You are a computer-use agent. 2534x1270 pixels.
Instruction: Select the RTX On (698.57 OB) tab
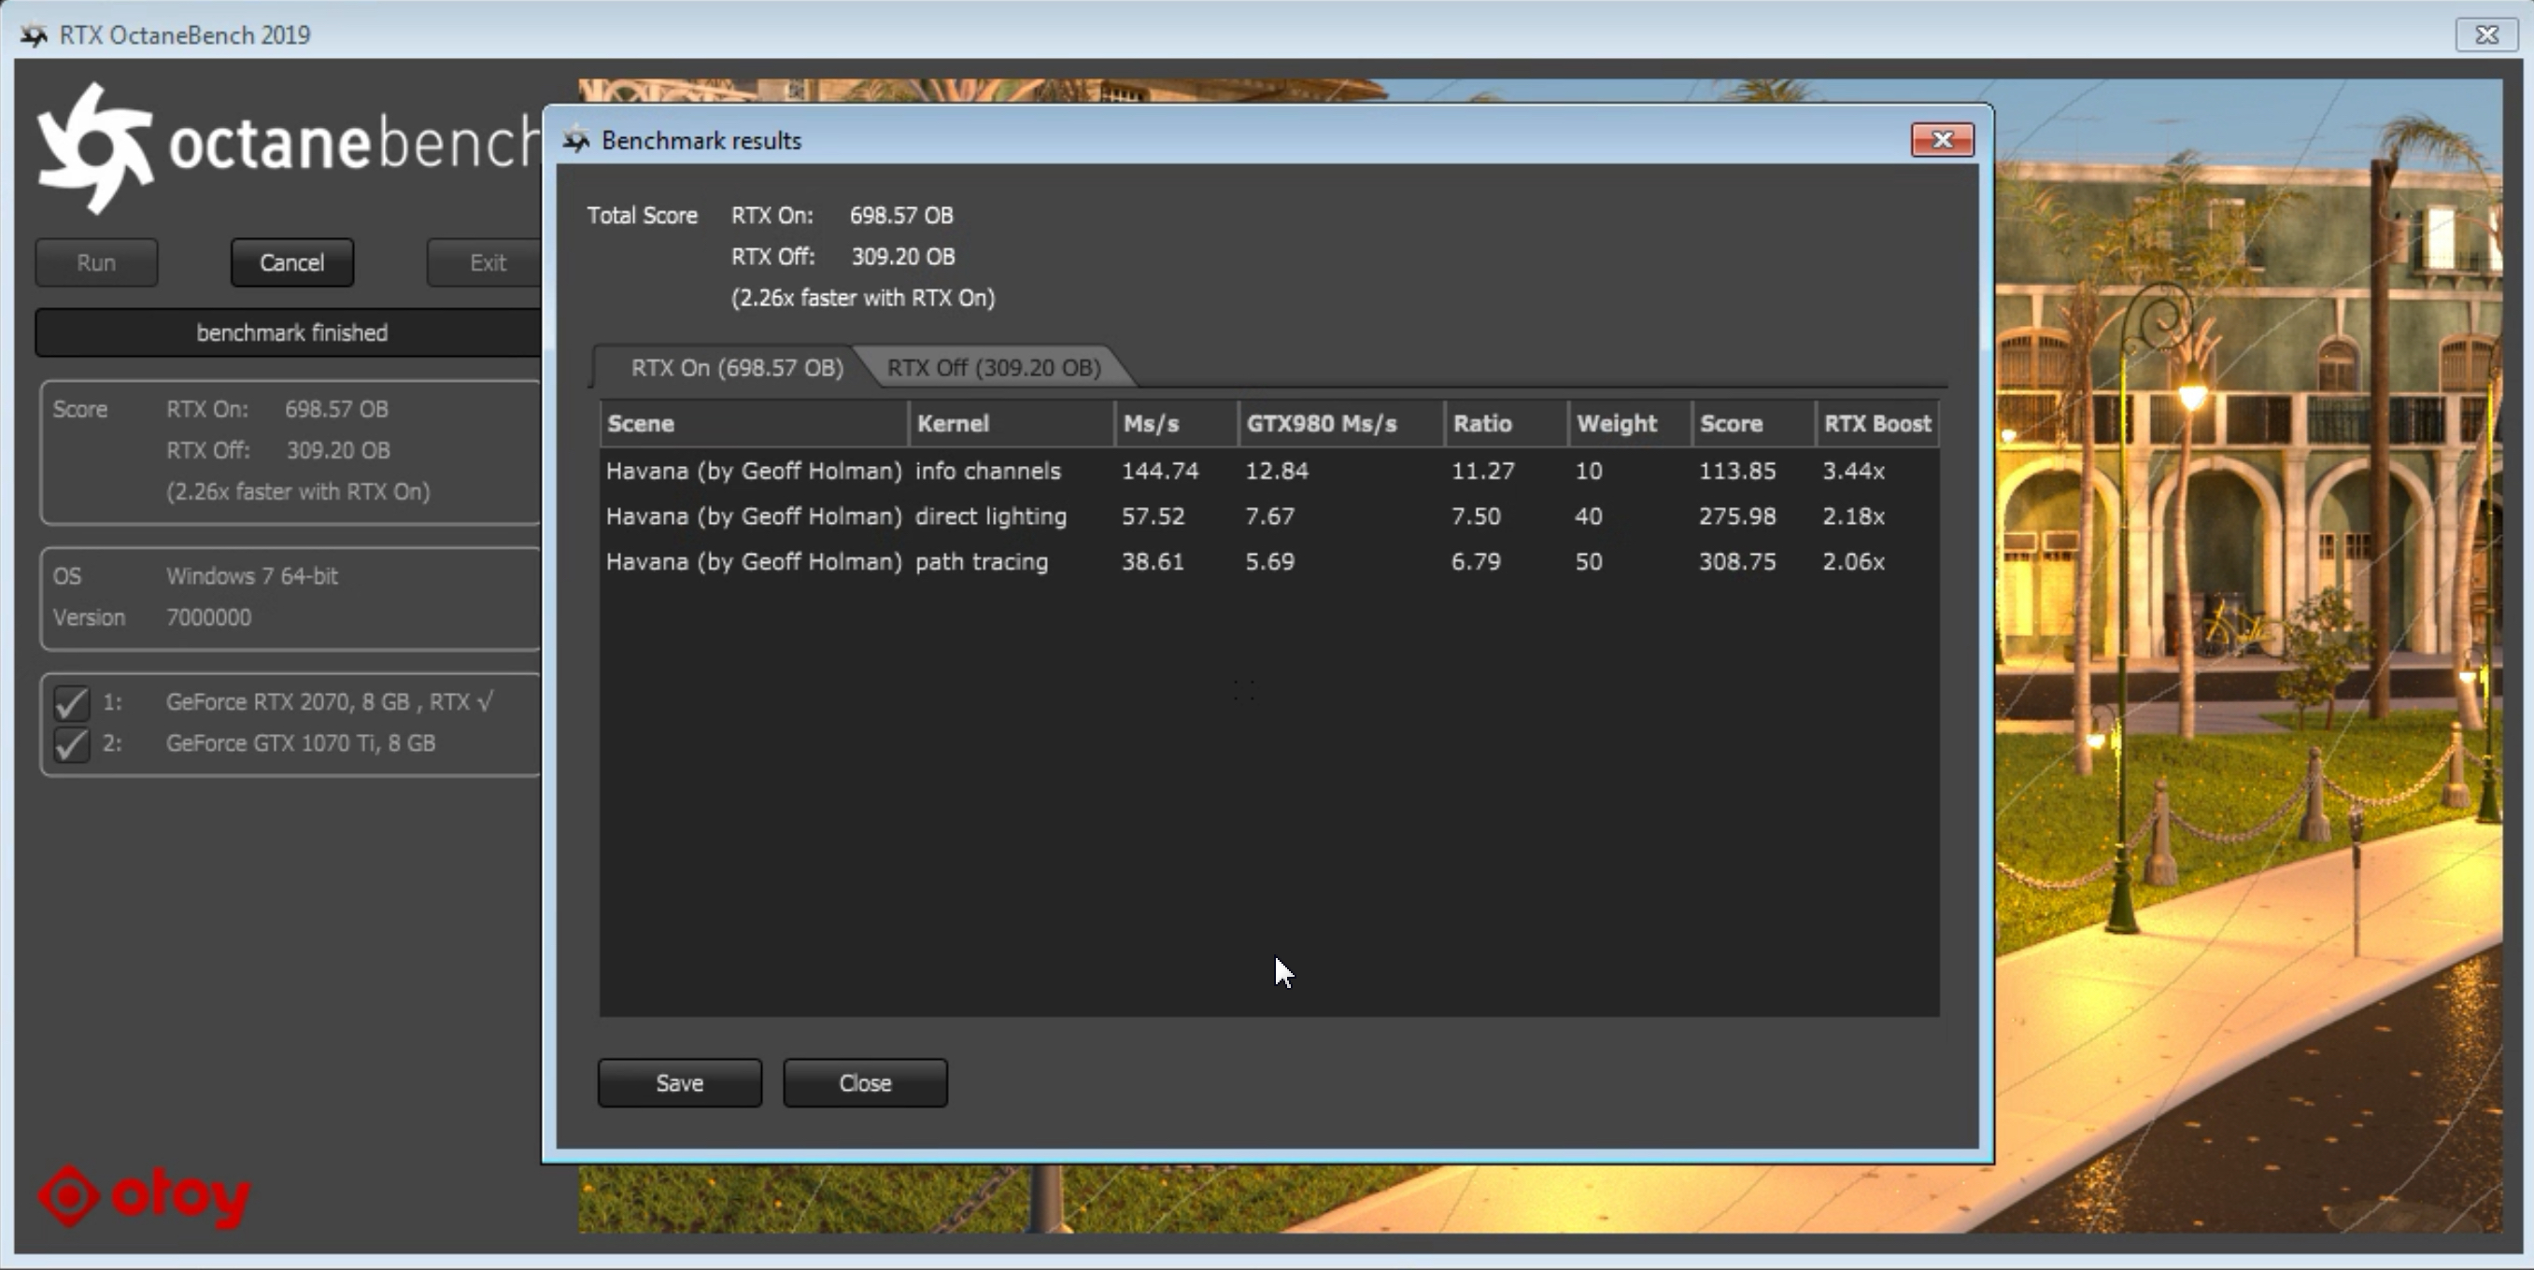click(x=736, y=368)
